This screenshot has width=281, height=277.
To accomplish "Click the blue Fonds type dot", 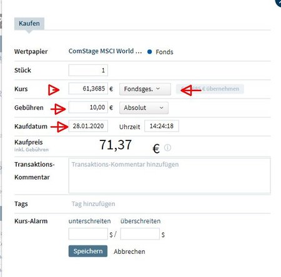I will tap(149, 52).
